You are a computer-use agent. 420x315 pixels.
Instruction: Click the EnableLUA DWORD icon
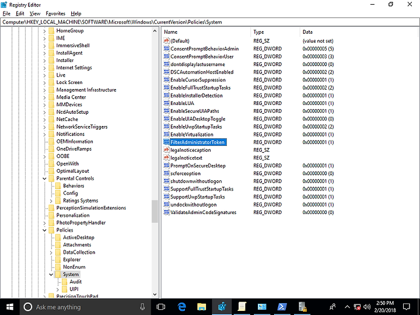tap(166, 103)
